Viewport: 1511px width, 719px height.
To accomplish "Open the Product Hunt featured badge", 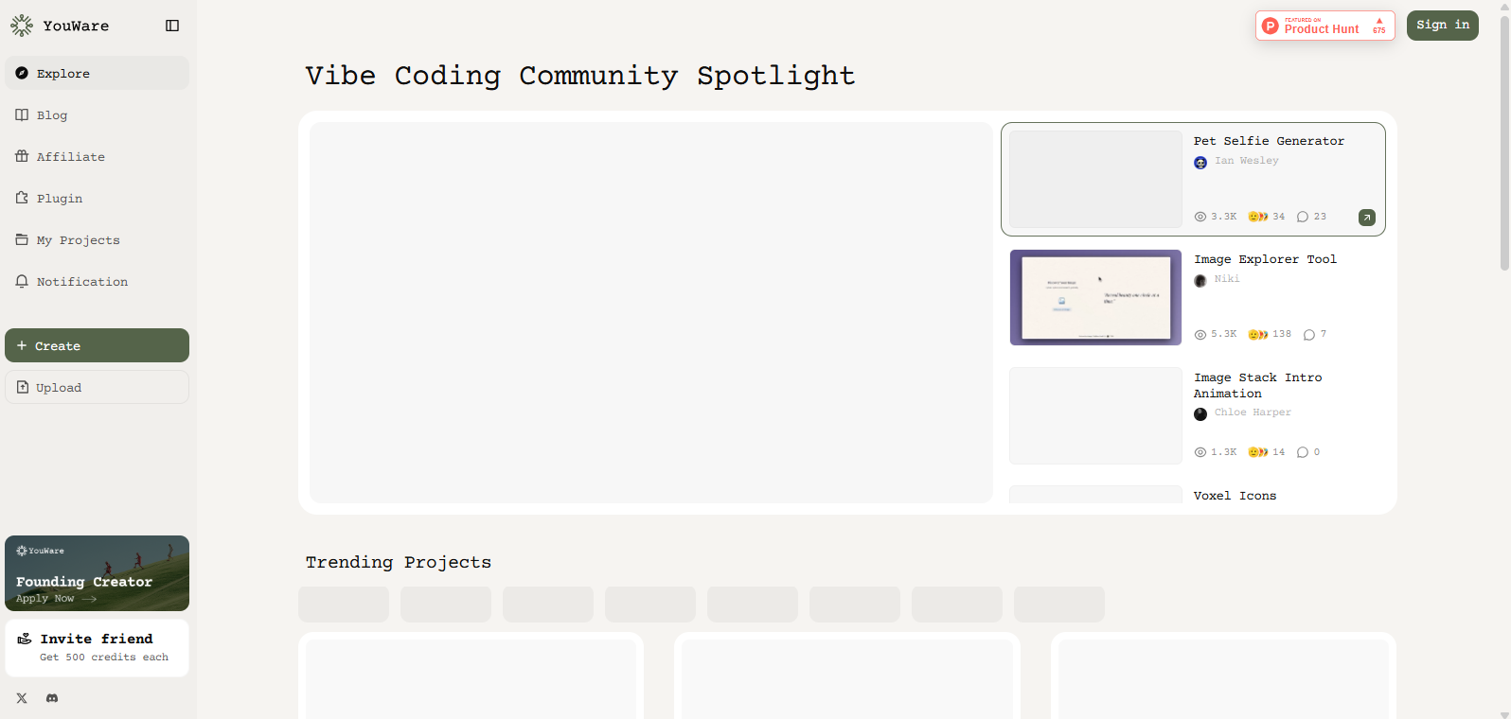I will pyautogui.click(x=1324, y=26).
